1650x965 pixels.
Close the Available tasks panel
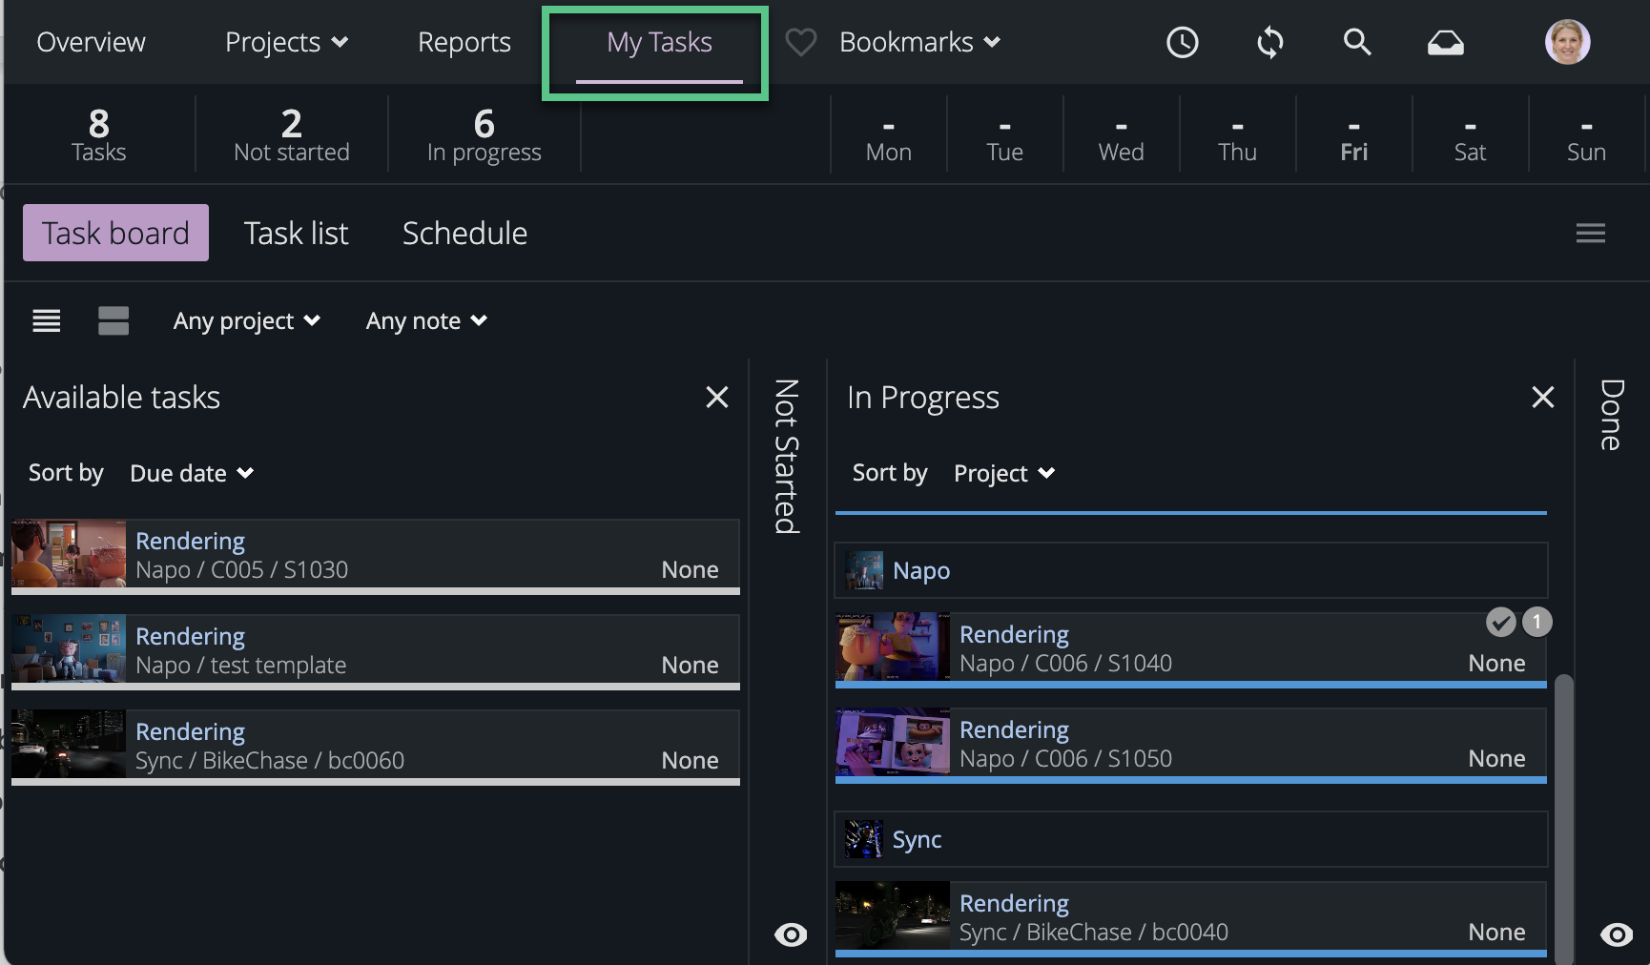point(716,397)
